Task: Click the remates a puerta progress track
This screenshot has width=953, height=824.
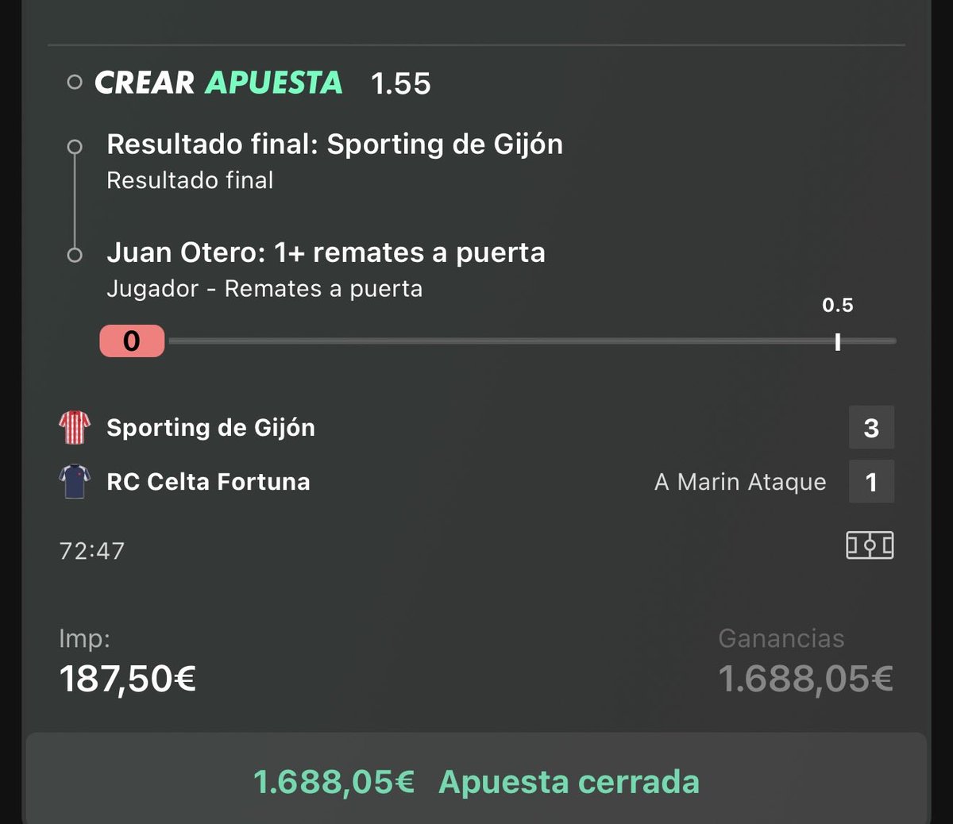Action: (532, 341)
